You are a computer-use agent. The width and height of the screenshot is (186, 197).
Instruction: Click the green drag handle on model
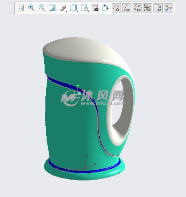click(x=78, y=85)
